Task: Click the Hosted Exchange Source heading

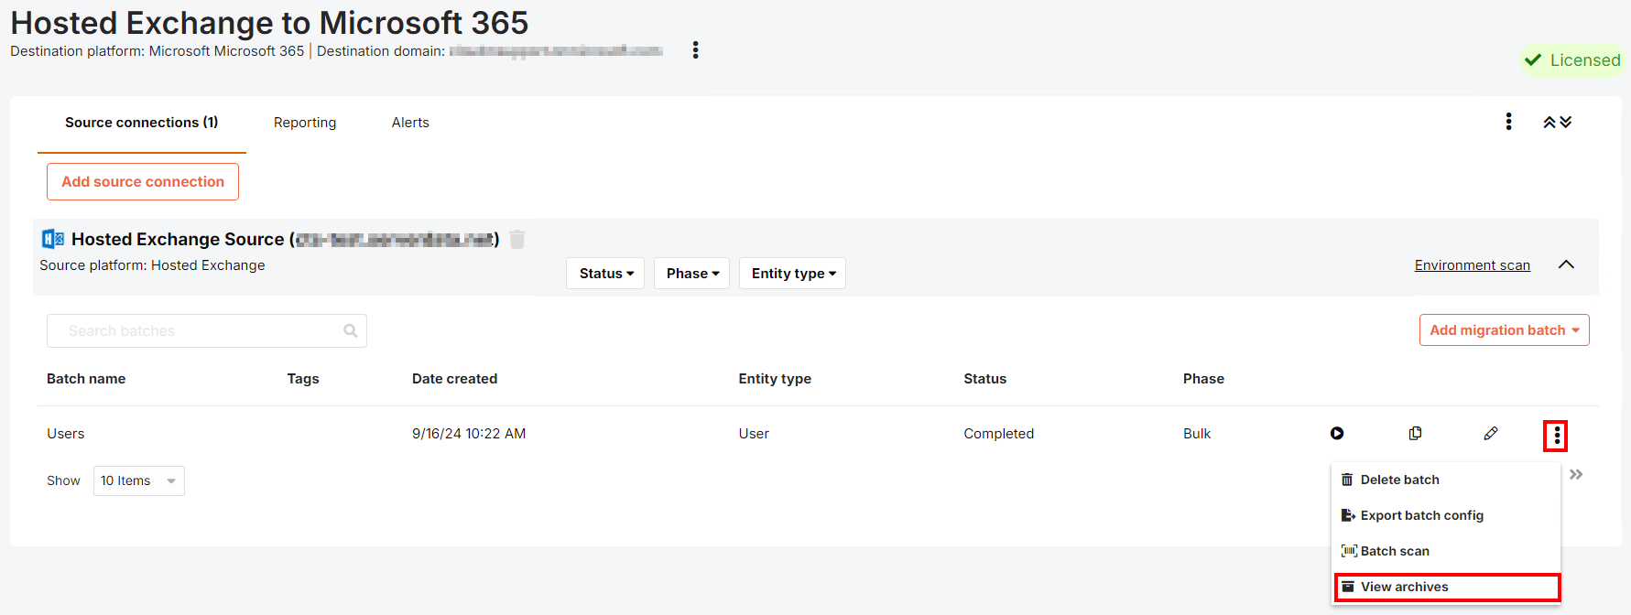Action: click(285, 240)
